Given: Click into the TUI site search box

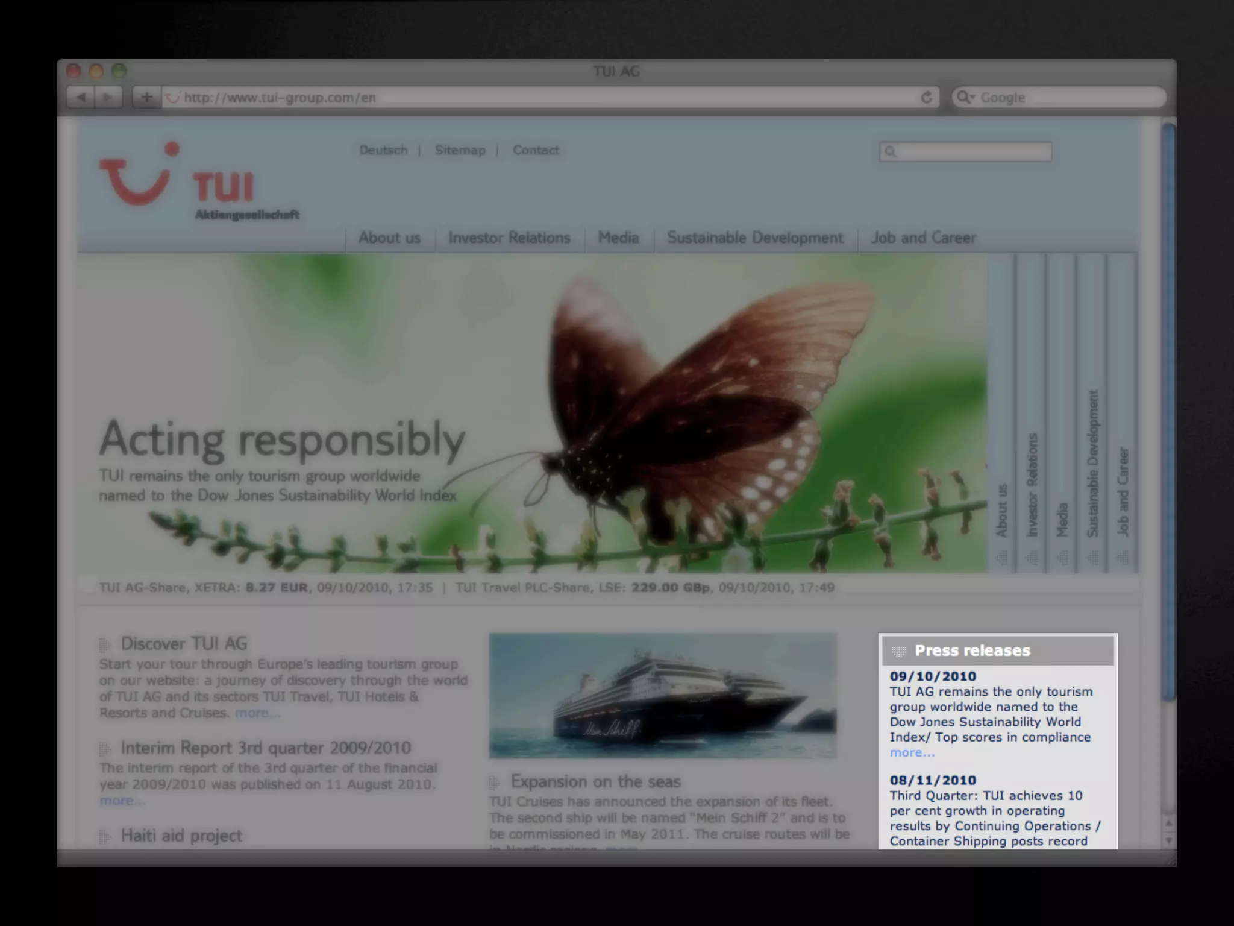Looking at the screenshot, I should pos(965,151).
